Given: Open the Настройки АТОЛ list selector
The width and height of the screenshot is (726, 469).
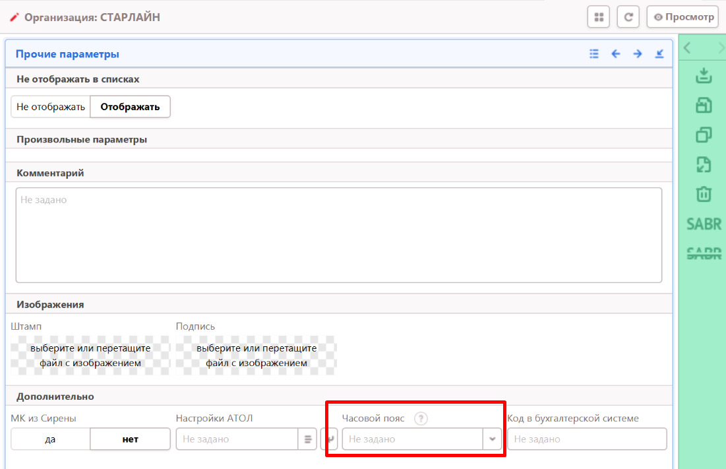Looking at the screenshot, I should (x=307, y=439).
